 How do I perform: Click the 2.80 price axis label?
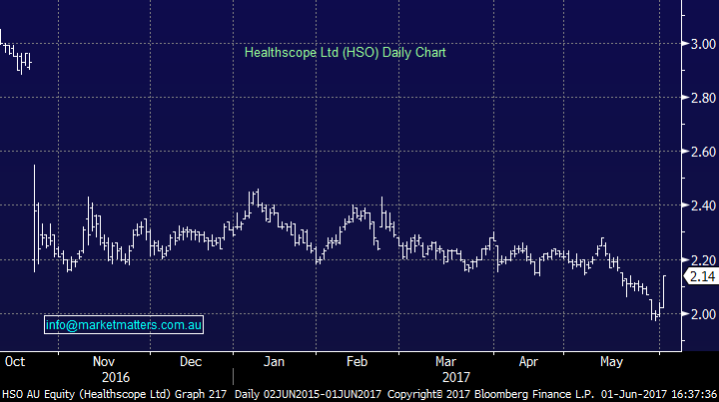coord(703,98)
